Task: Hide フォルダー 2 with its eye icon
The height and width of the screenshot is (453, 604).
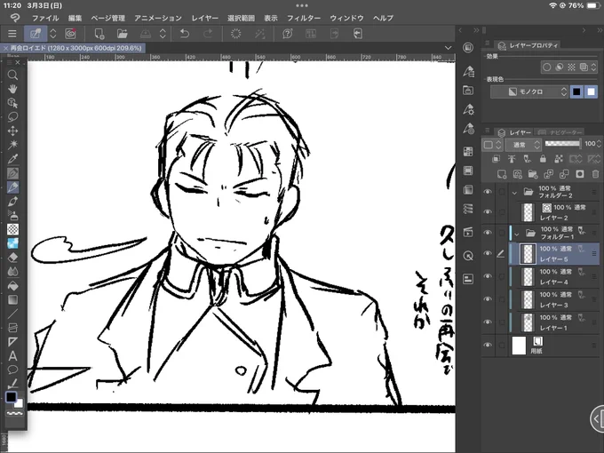Action: pyautogui.click(x=488, y=192)
